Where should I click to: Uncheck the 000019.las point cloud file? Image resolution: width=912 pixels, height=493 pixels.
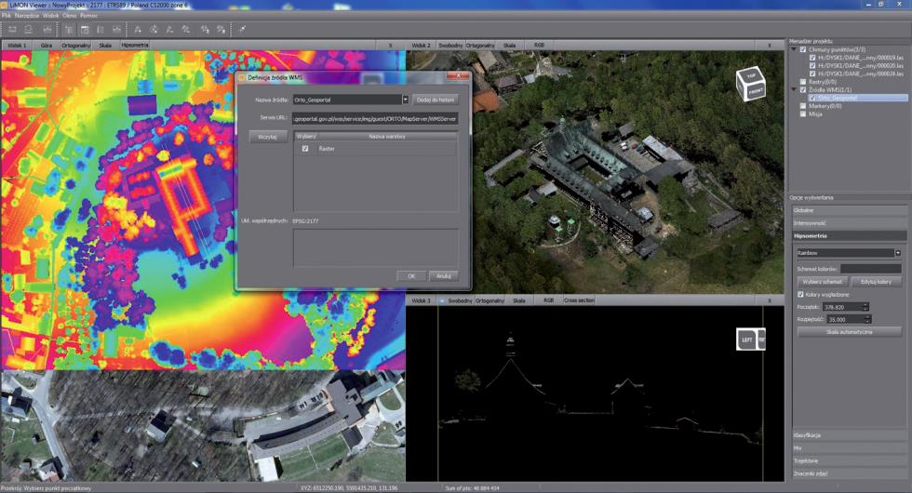[x=812, y=58]
